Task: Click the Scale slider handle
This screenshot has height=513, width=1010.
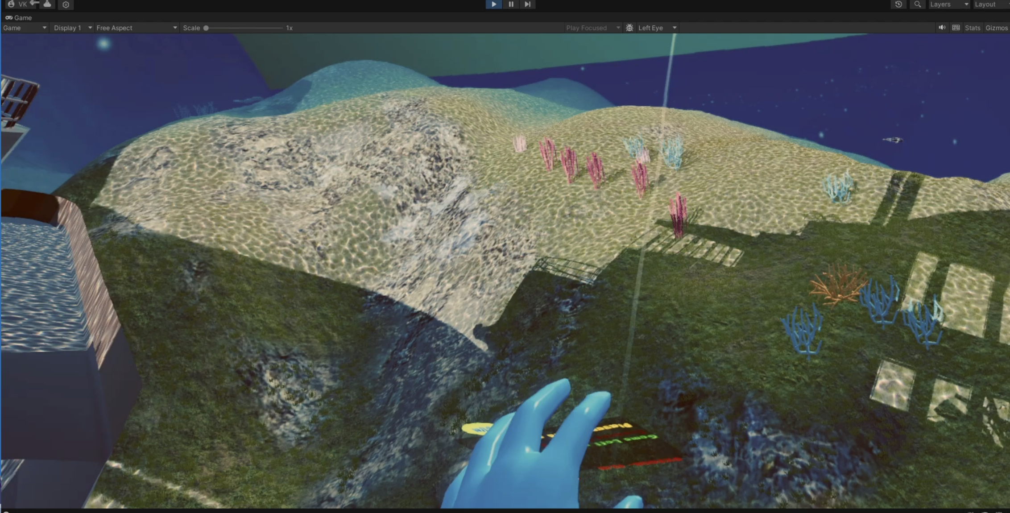Action: point(206,28)
